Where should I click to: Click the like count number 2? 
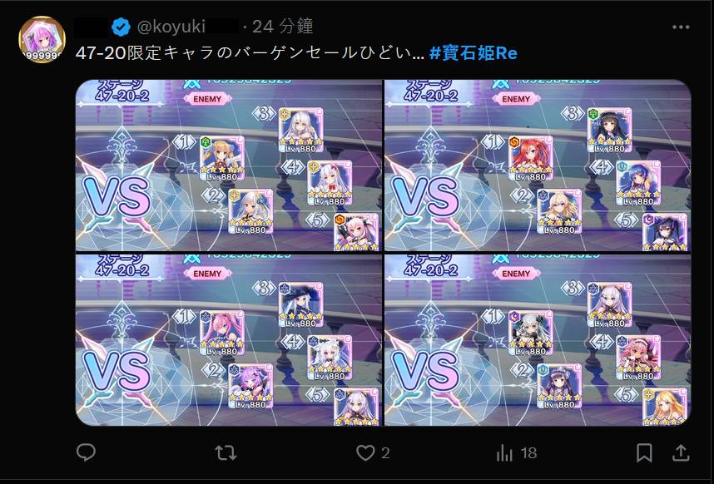(x=385, y=453)
